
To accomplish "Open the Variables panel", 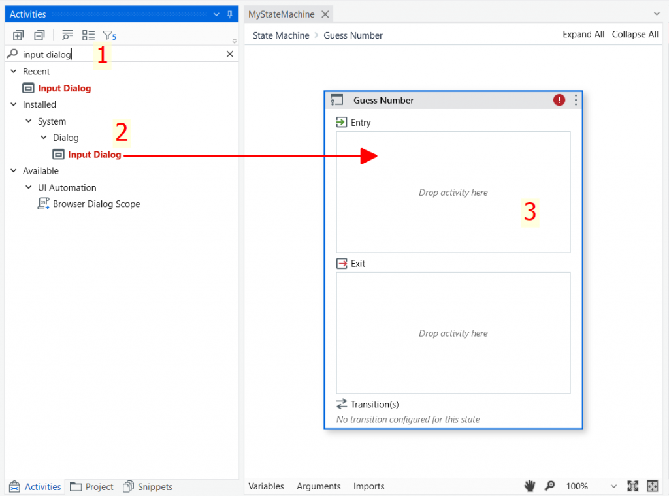I will (267, 486).
